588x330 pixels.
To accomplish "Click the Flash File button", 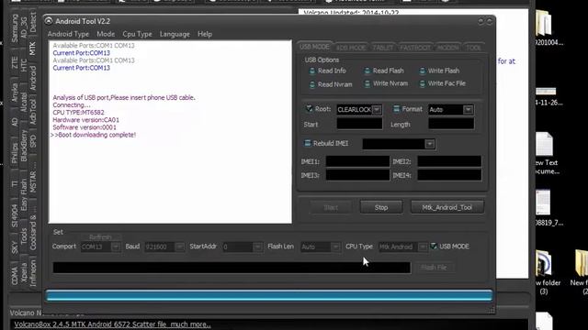I will point(434,268).
